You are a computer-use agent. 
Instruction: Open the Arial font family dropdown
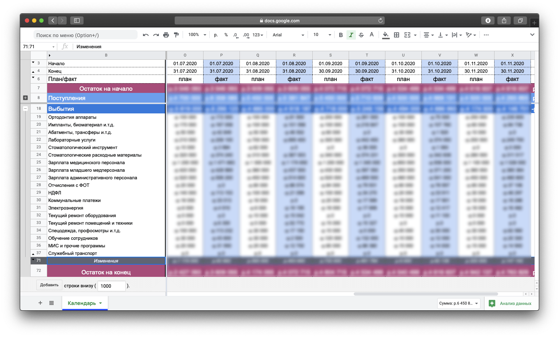(x=288, y=35)
